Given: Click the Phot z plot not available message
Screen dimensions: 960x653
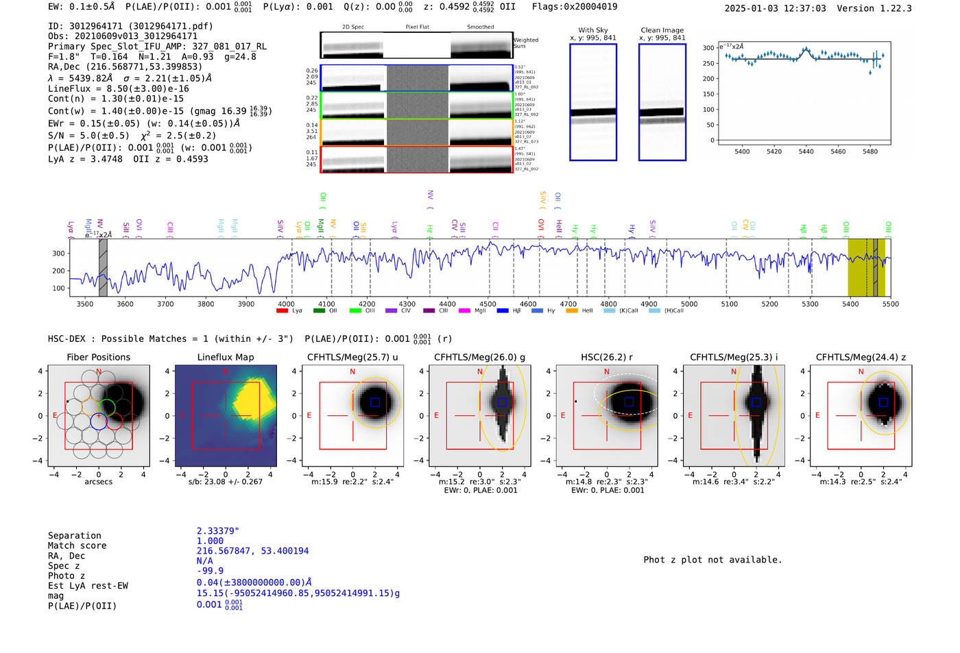Looking at the screenshot, I should point(712,560).
